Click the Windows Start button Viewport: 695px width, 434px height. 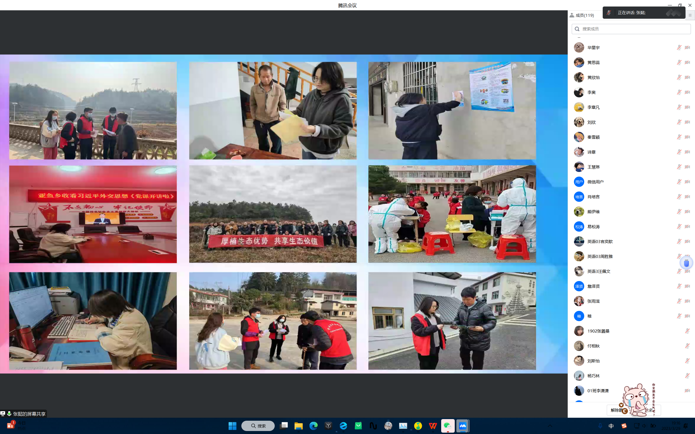(232, 426)
